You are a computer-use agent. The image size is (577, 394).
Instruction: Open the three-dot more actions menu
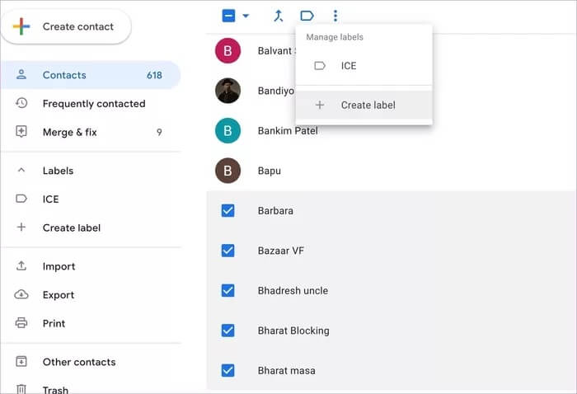[335, 16]
